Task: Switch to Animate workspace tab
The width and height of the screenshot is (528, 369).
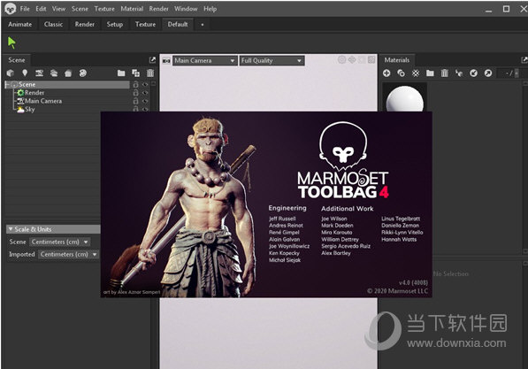Action: (x=20, y=25)
